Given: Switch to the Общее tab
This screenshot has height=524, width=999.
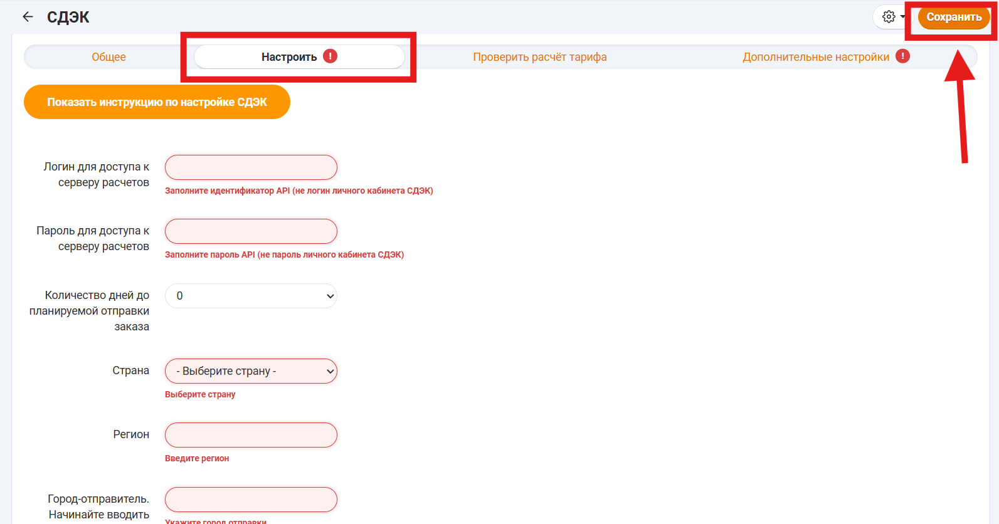Looking at the screenshot, I should (108, 57).
